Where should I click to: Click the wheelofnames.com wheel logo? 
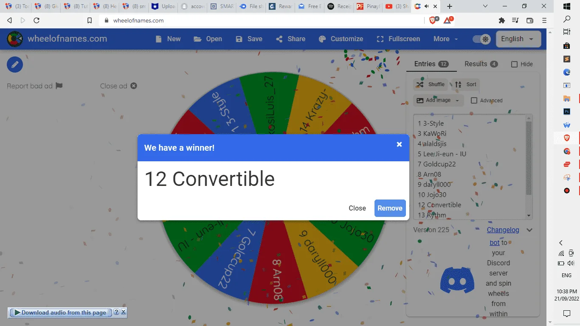click(15, 39)
